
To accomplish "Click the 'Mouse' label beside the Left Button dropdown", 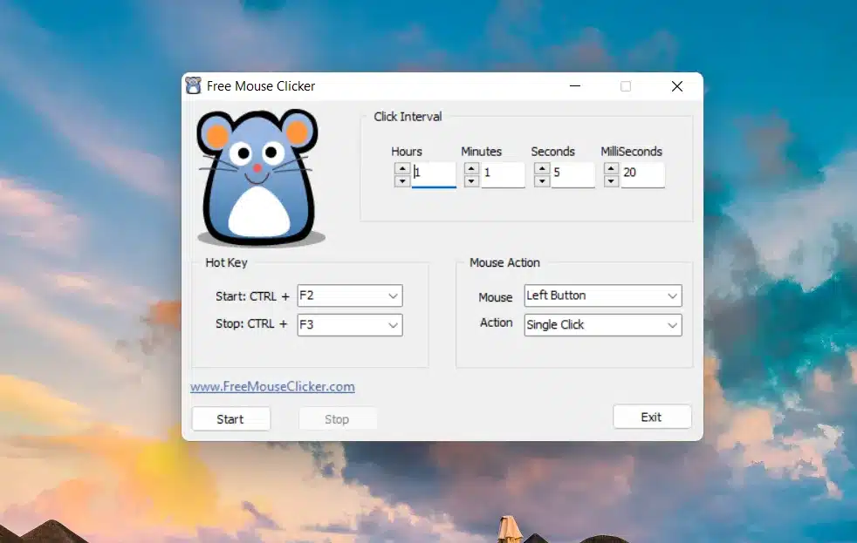I will point(495,297).
